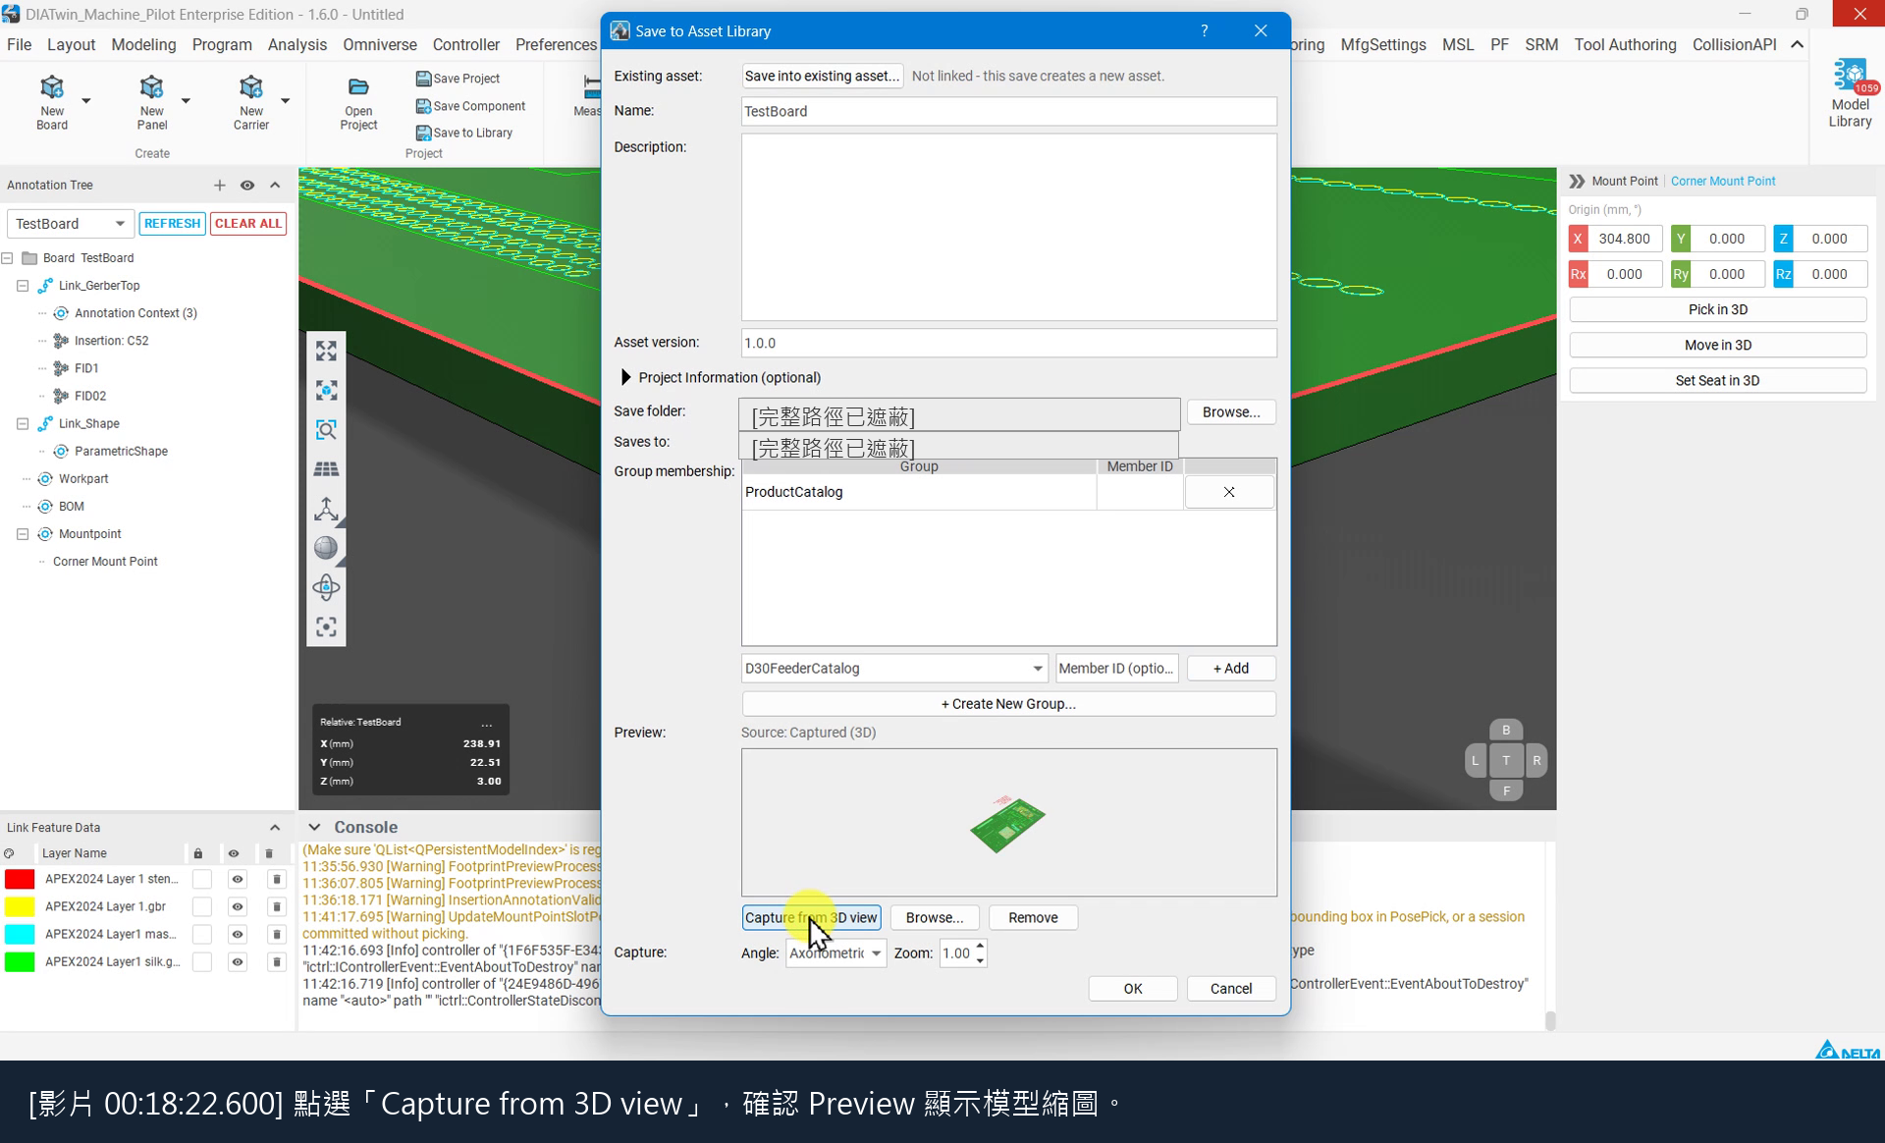
Task: Open TestBoard dropdown in Annotation Tree
Action: [70, 224]
